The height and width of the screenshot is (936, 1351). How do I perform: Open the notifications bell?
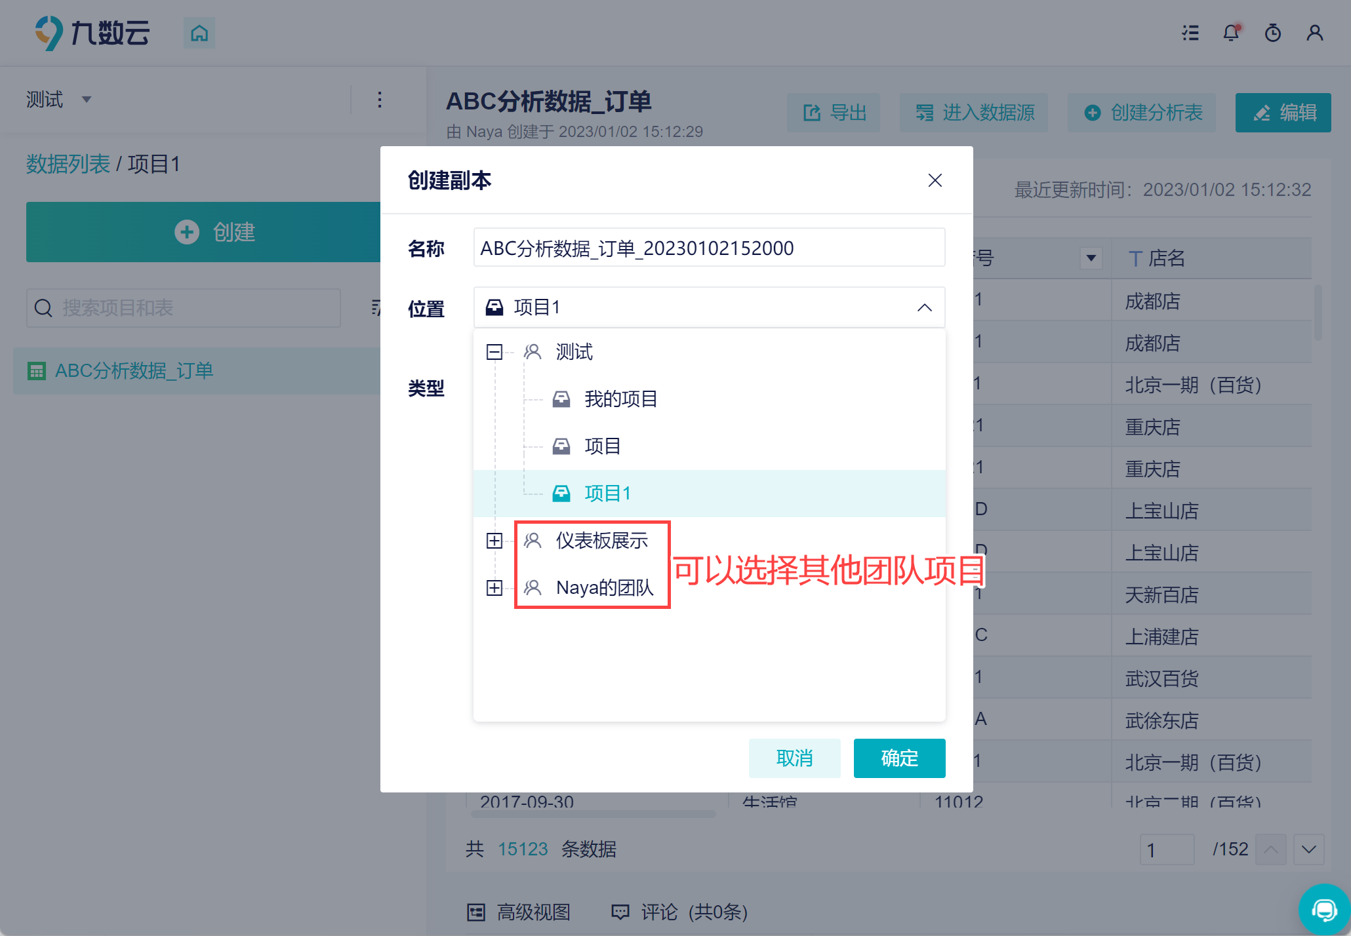1231,33
